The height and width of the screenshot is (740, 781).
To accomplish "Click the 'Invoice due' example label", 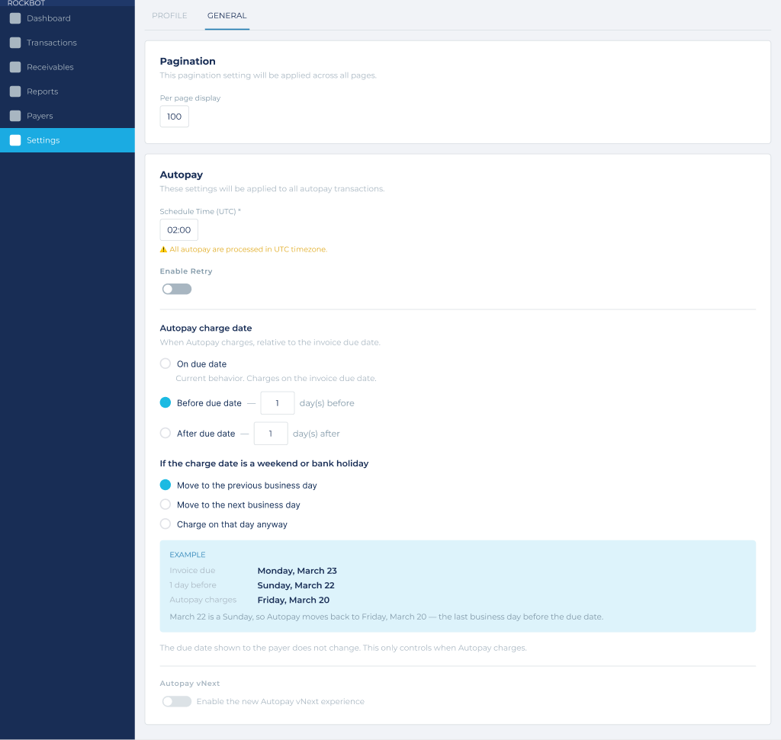I will pyautogui.click(x=192, y=570).
